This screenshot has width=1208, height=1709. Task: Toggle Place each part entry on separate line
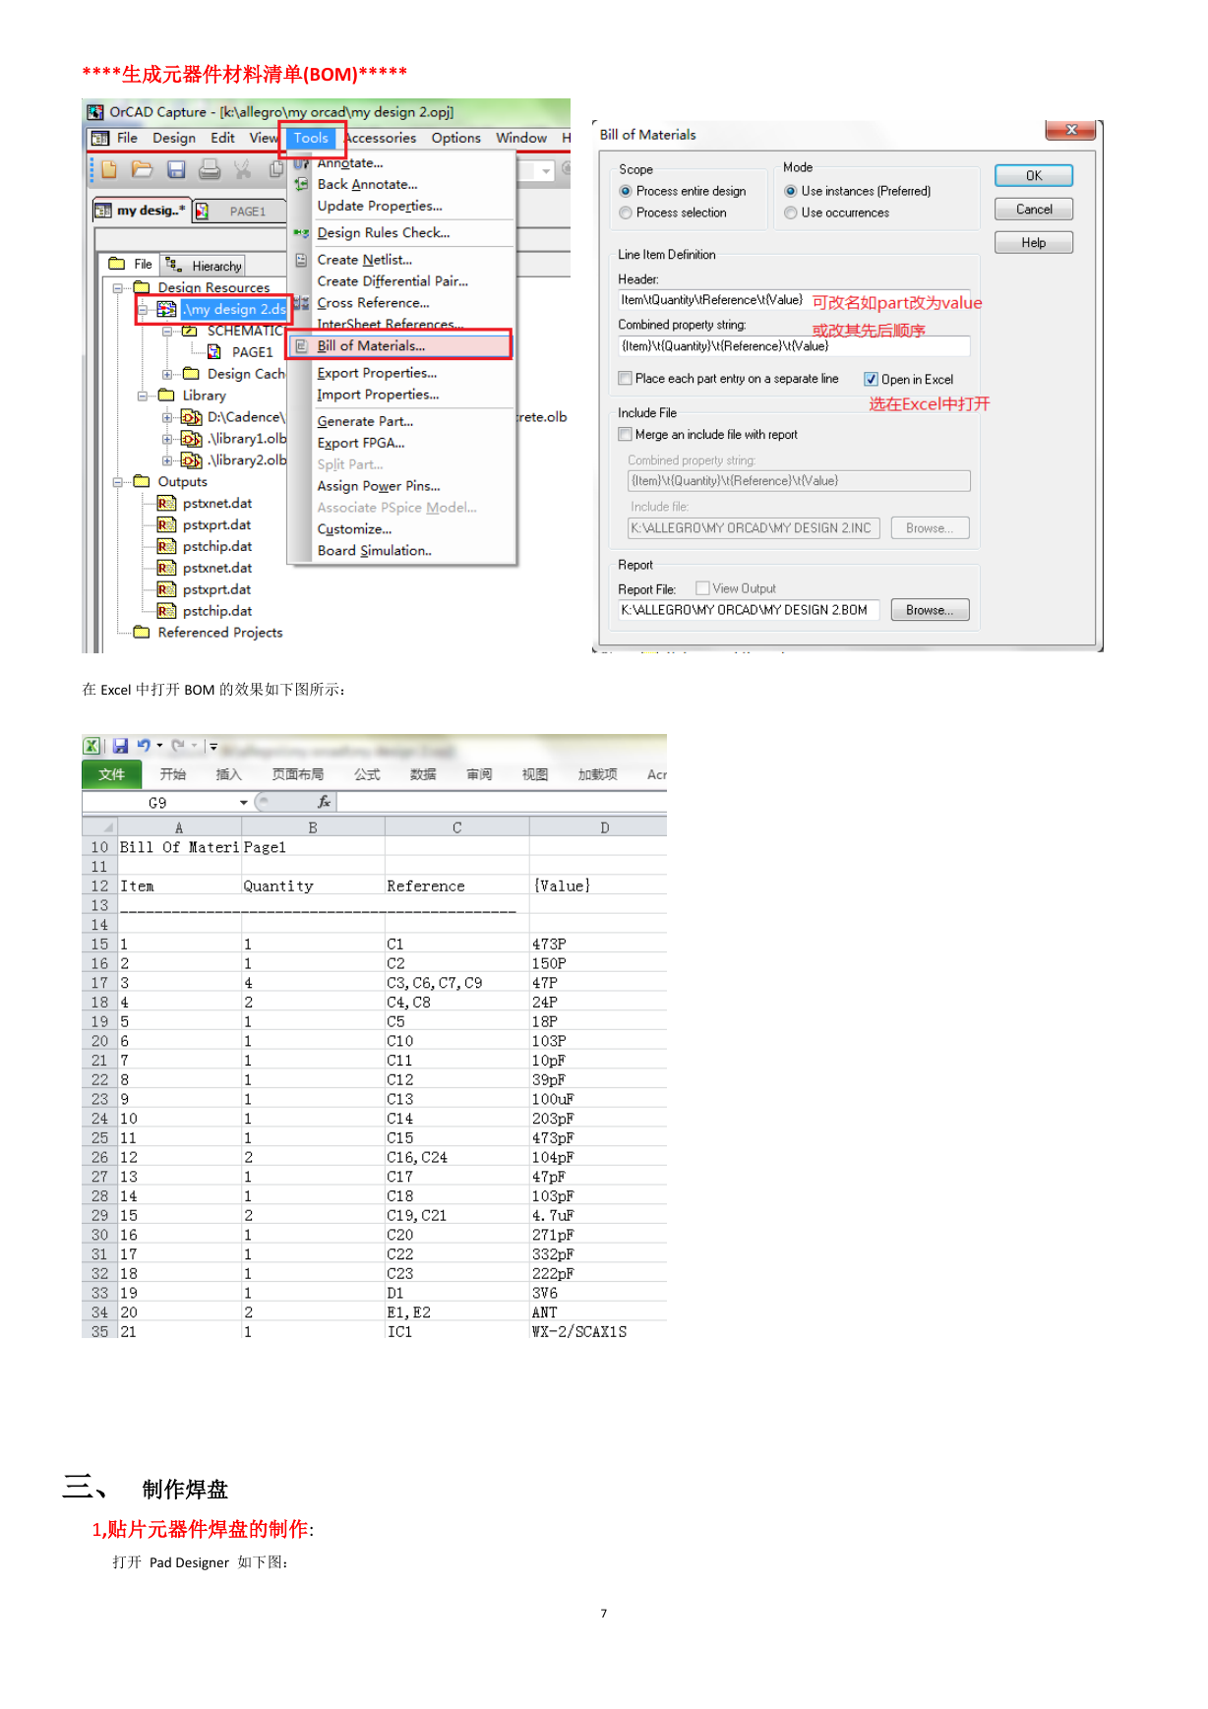(625, 378)
